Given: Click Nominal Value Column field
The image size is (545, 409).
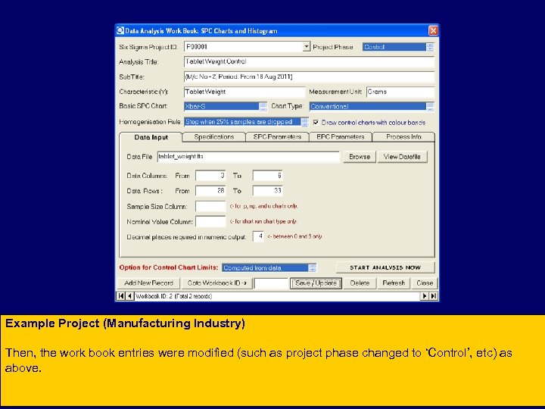Looking at the screenshot, I should point(210,221).
